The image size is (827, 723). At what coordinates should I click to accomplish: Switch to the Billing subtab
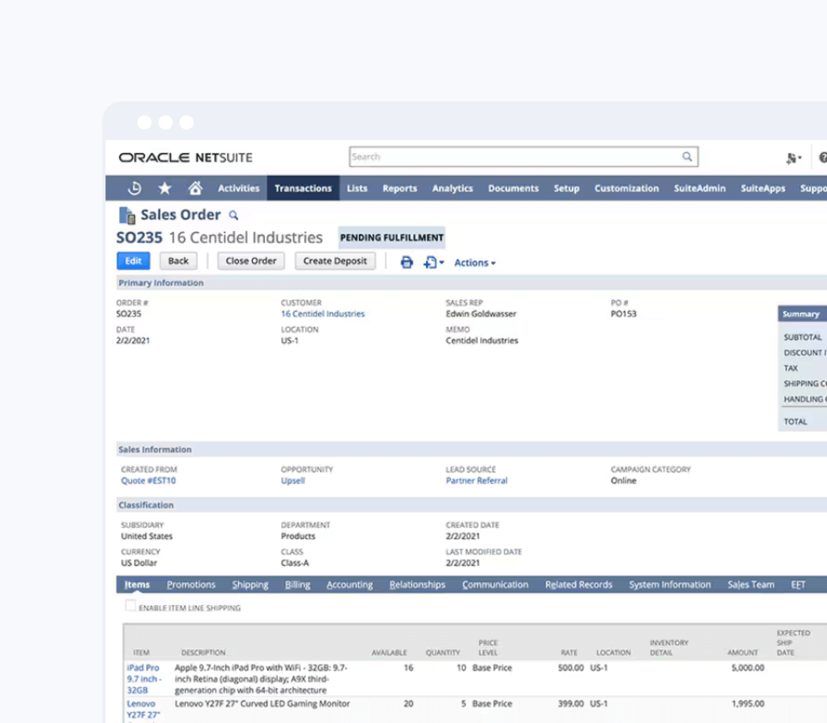click(x=298, y=585)
